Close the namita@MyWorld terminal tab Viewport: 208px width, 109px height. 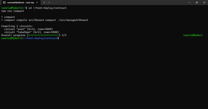coord(37,3)
